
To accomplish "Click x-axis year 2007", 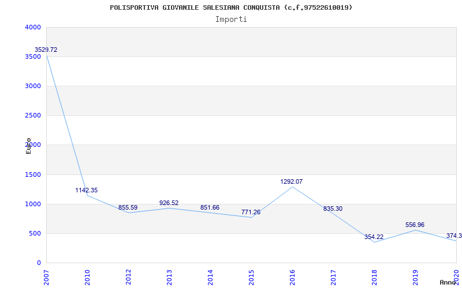I will tap(46, 277).
